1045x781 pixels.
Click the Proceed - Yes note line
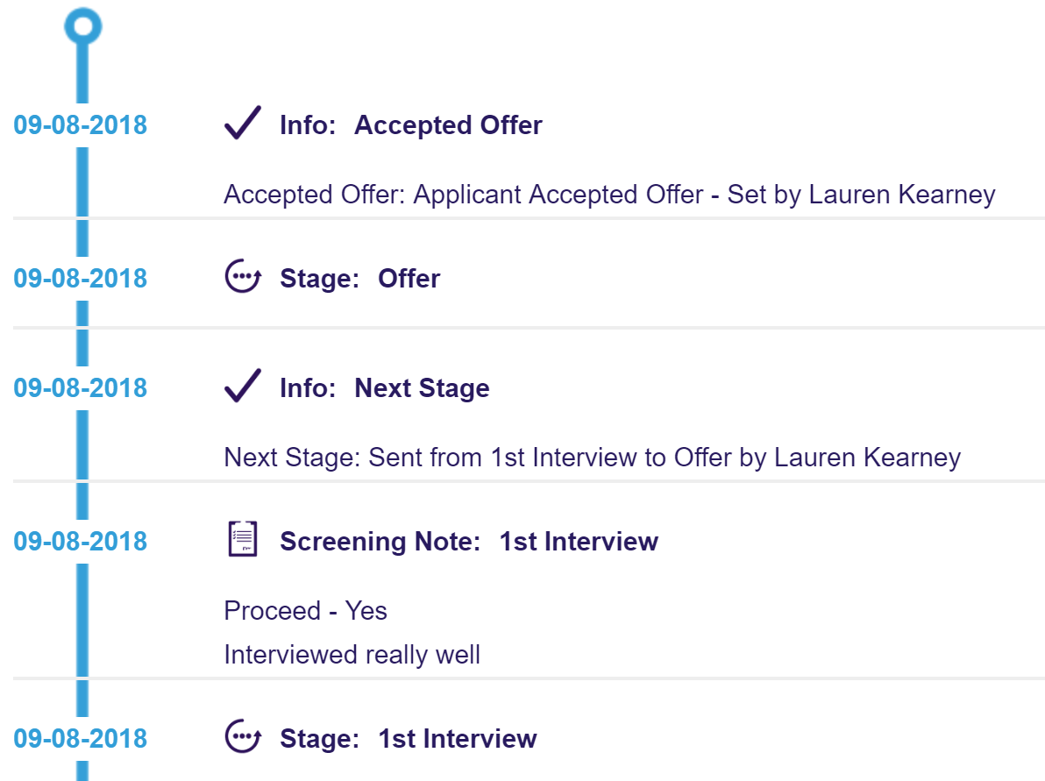pos(305,610)
